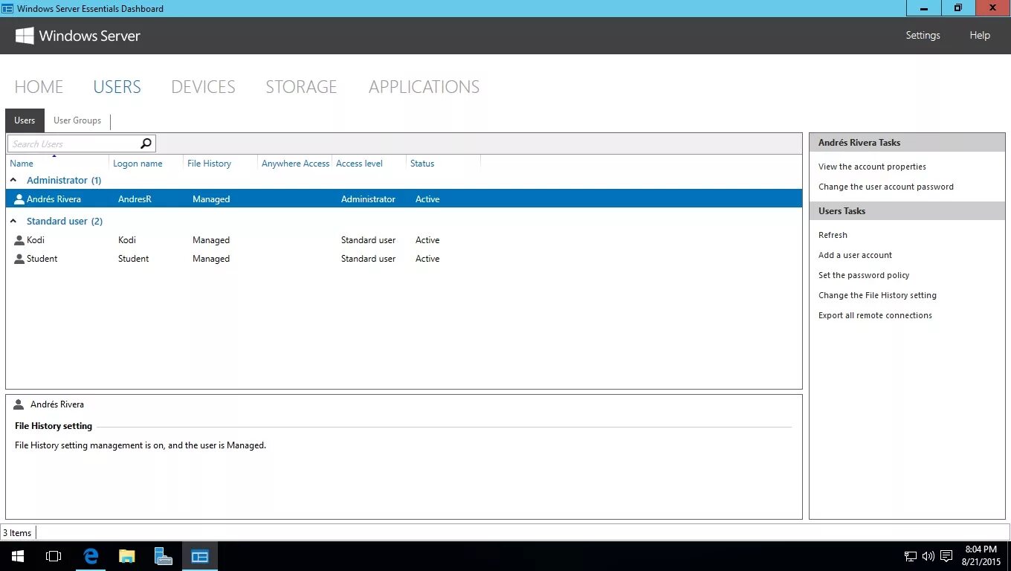Click Student's Standard user access level
The height and width of the screenshot is (571, 1011).
pyautogui.click(x=368, y=259)
